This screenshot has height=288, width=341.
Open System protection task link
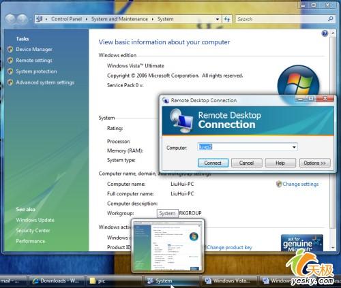(36, 71)
